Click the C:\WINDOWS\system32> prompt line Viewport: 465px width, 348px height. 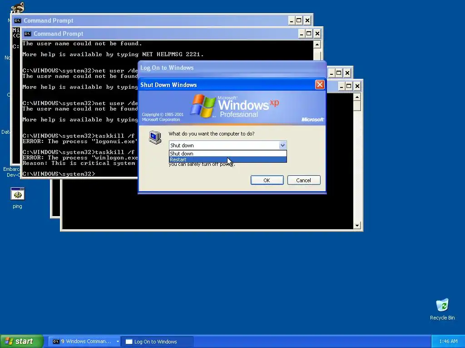pyautogui.click(x=59, y=174)
